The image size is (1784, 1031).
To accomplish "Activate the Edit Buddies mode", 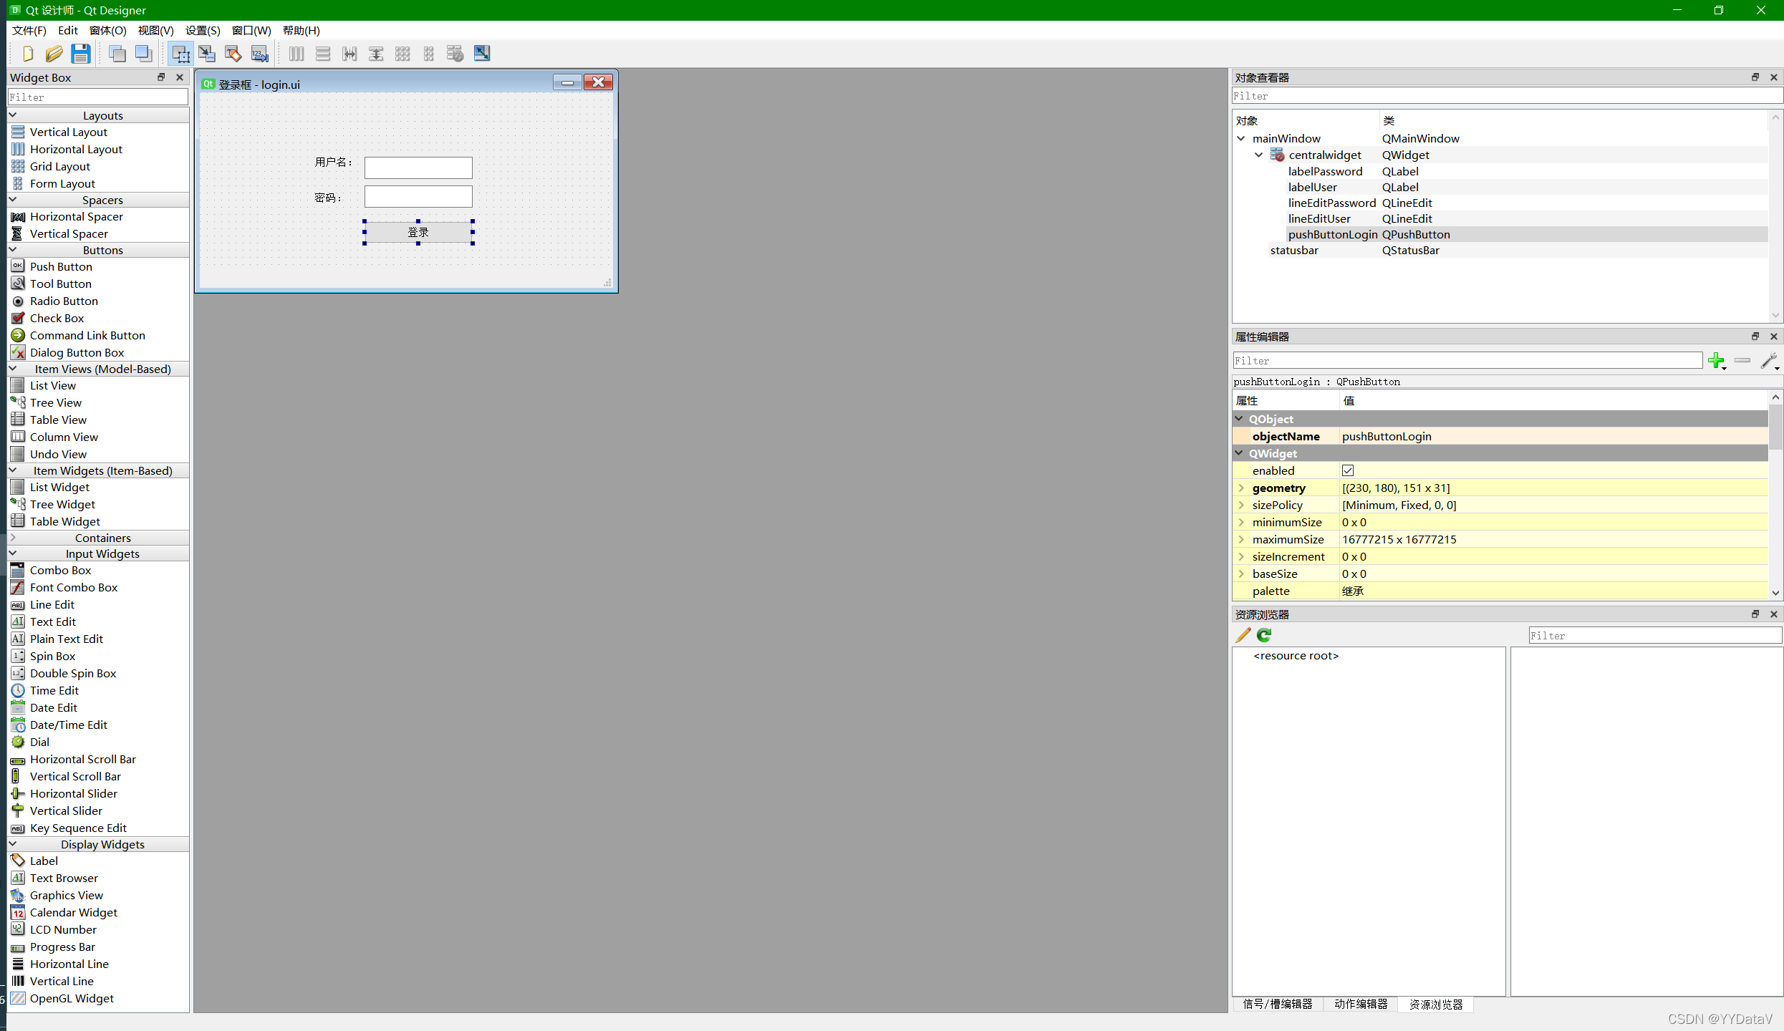I will [x=233, y=53].
